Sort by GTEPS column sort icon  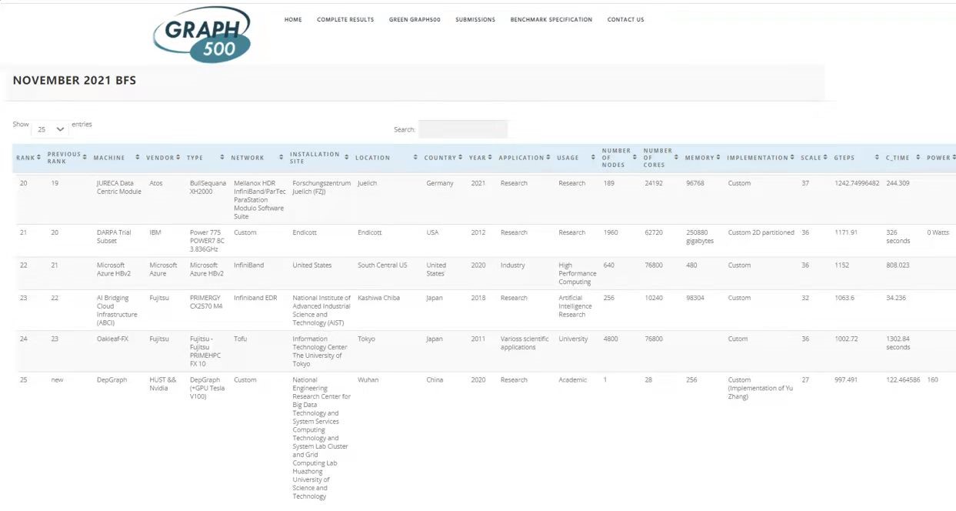point(876,158)
